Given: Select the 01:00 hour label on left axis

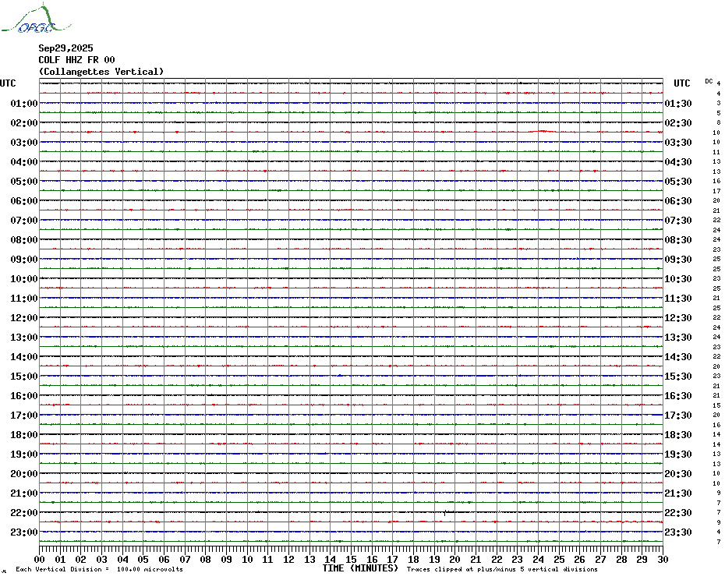Looking at the screenshot, I should tap(24, 104).
